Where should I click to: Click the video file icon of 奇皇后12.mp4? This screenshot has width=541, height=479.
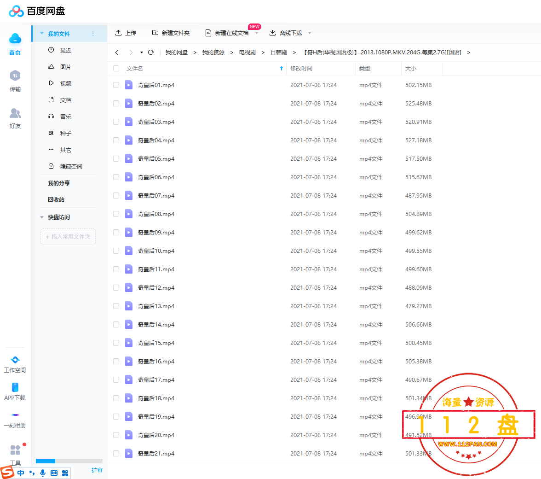tap(129, 288)
